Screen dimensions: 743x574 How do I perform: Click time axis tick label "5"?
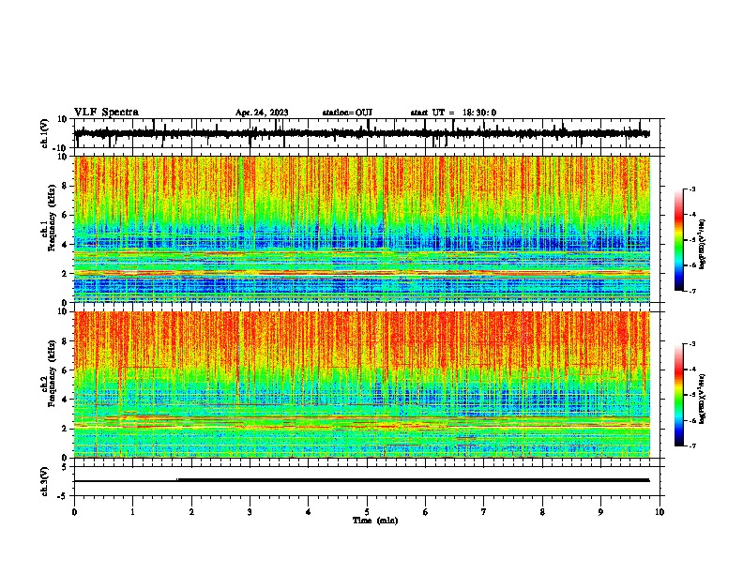[367, 512]
